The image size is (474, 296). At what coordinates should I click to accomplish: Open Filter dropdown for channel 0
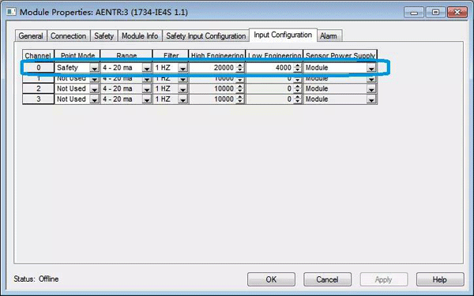182,68
